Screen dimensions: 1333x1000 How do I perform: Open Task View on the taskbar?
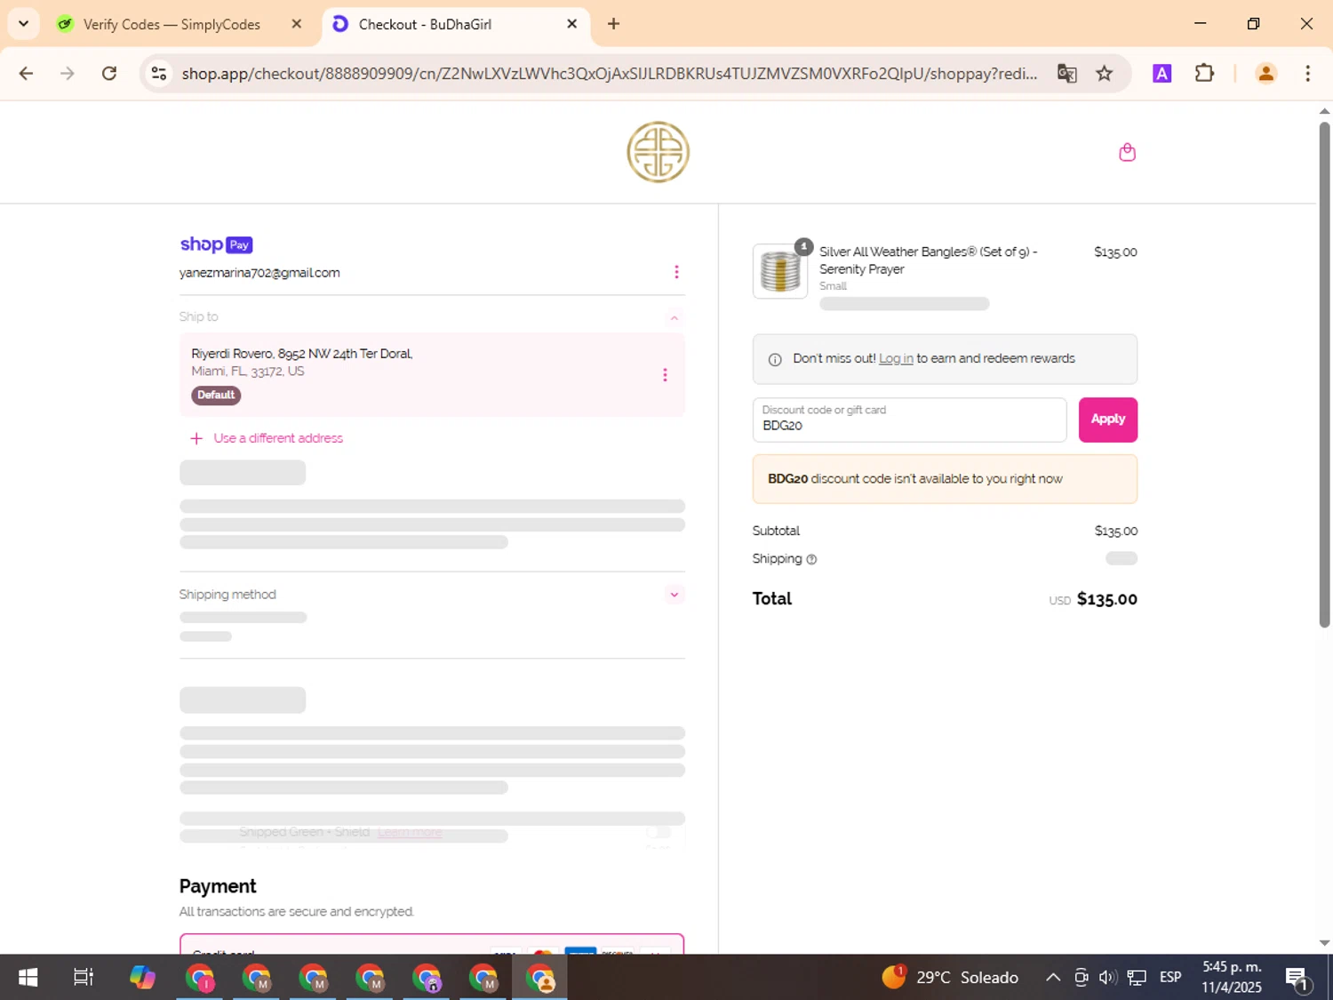[x=84, y=978]
